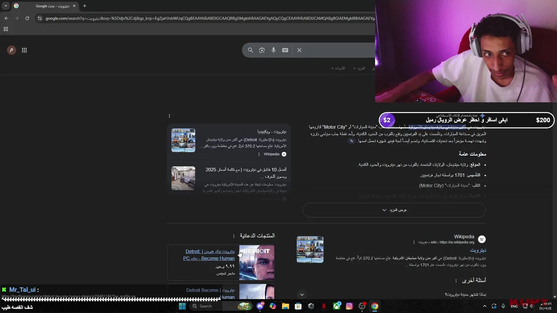Switch to Chrome in the taskbar
Image resolution: width=557 pixels, height=313 pixels.
pos(375,306)
